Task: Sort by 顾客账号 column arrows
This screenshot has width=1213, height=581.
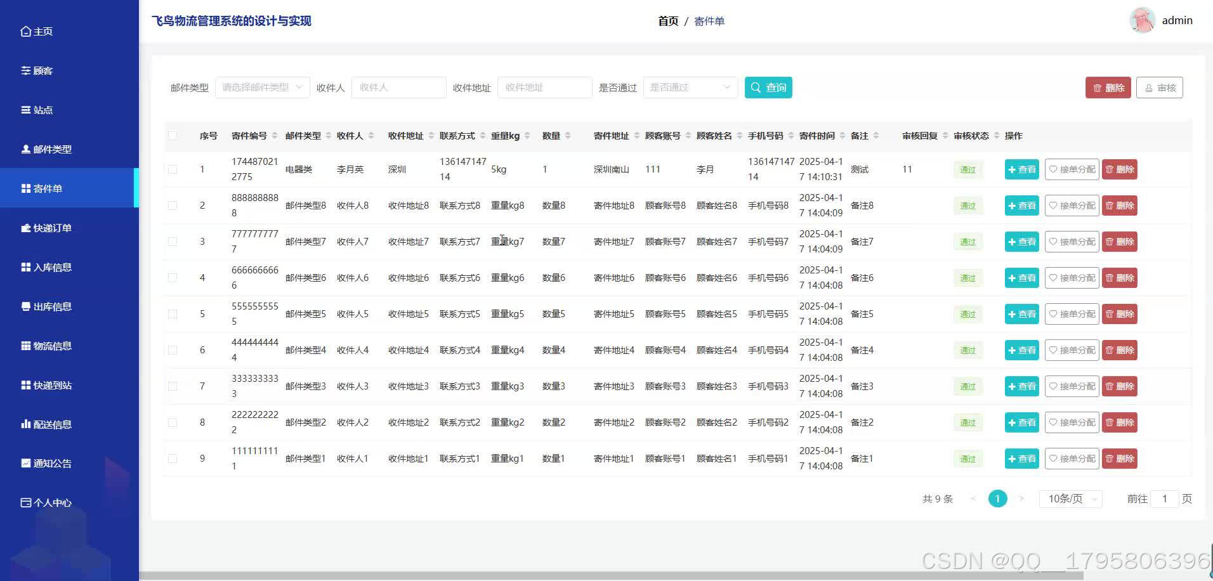Action: tap(688, 136)
